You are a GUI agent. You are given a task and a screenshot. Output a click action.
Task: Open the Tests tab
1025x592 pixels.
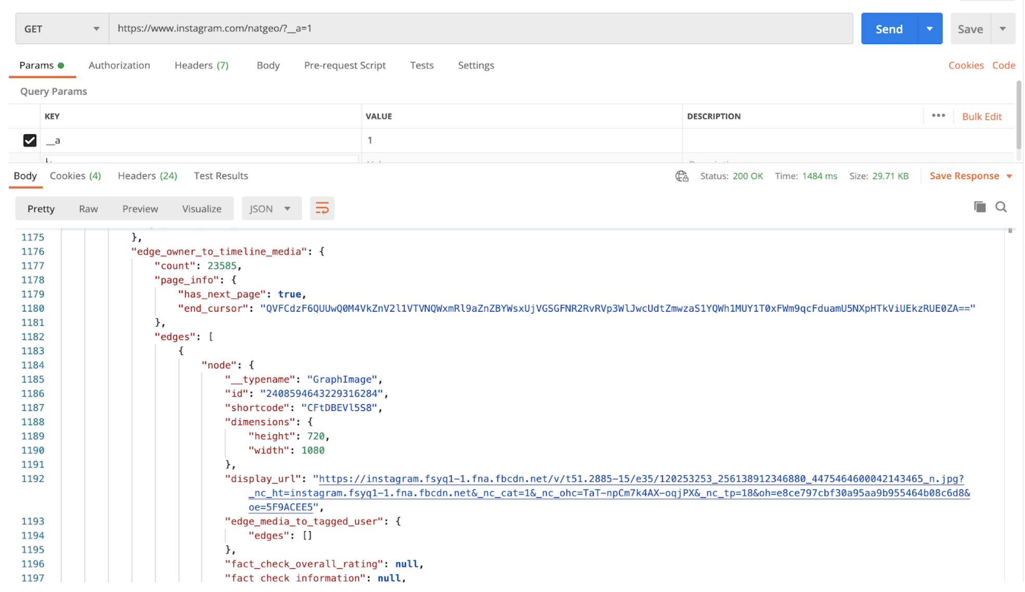[x=421, y=66]
